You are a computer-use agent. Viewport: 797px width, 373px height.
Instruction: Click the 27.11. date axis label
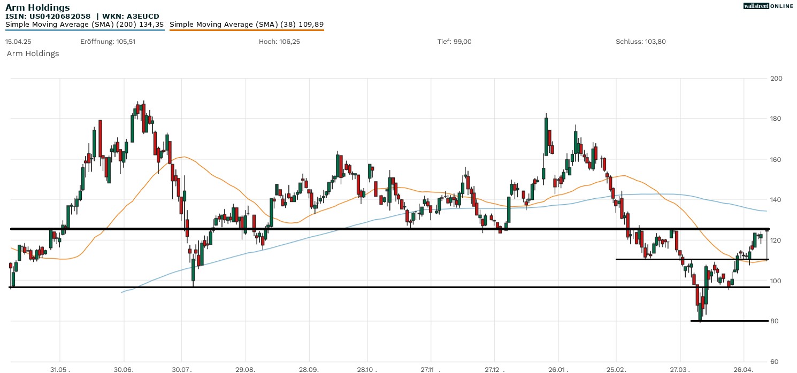[431, 369]
